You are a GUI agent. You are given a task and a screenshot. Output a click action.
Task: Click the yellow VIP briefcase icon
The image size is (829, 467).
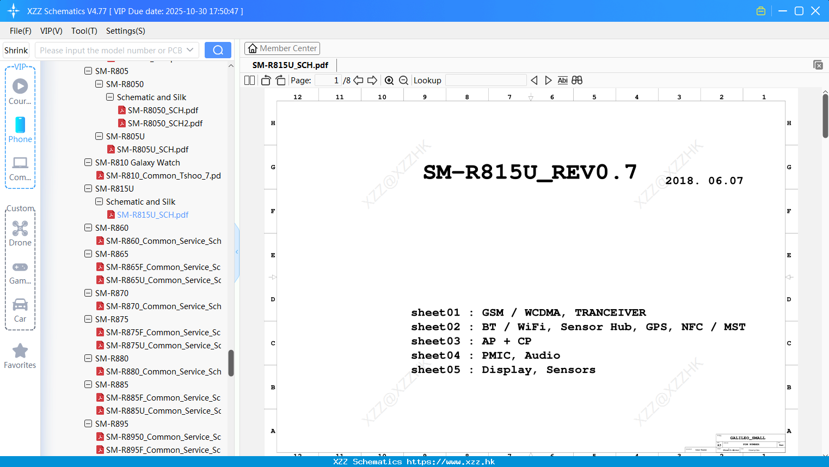coord(761,11)
